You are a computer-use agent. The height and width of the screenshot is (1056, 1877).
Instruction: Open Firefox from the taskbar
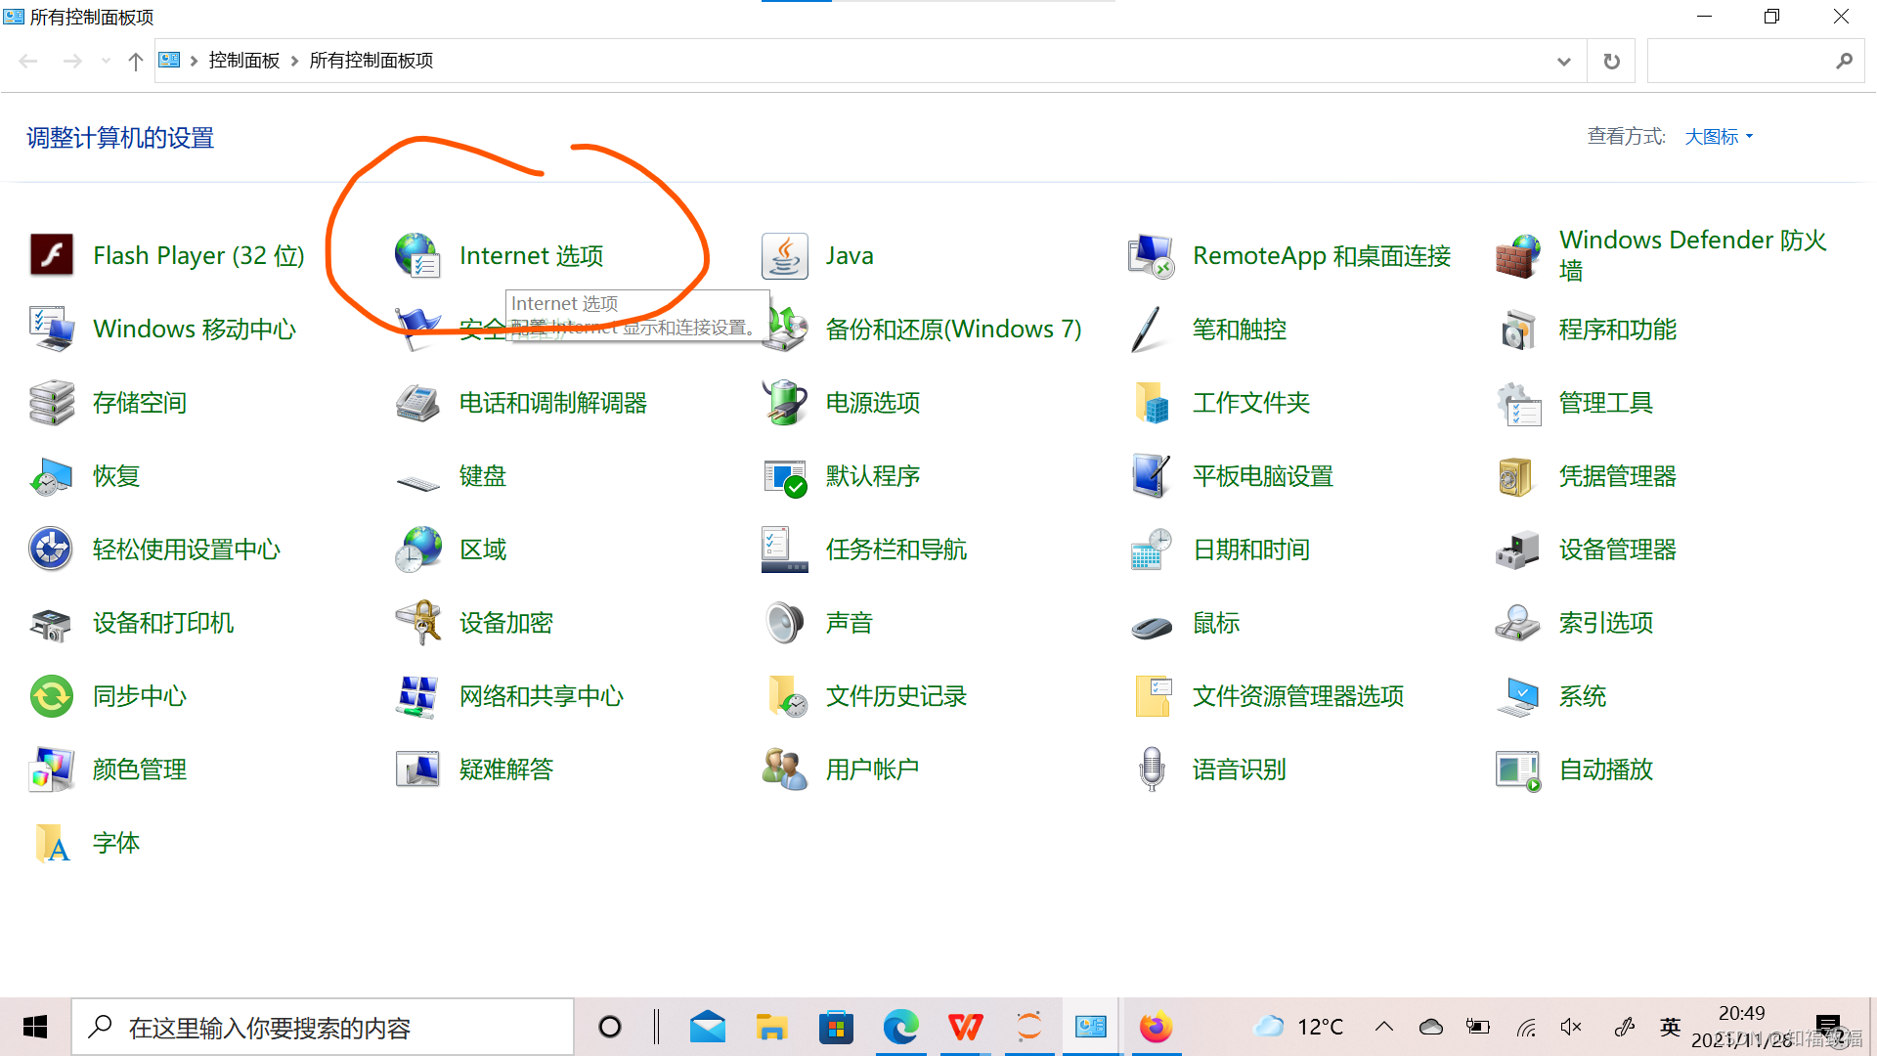(x=1156, y=1027)
